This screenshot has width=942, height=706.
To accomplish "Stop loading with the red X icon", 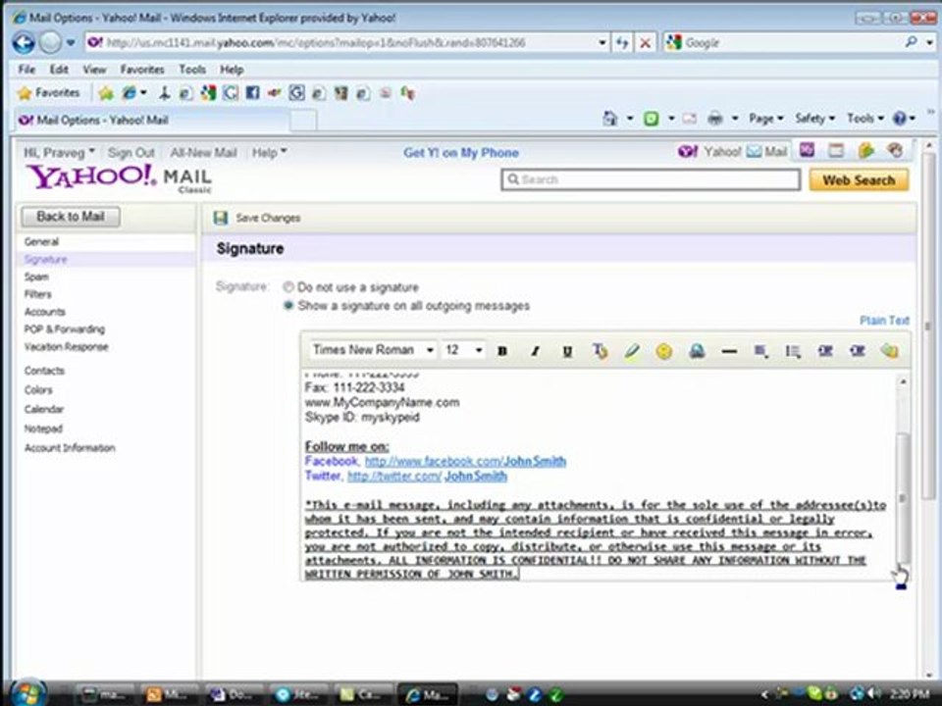I will [646, 42].
